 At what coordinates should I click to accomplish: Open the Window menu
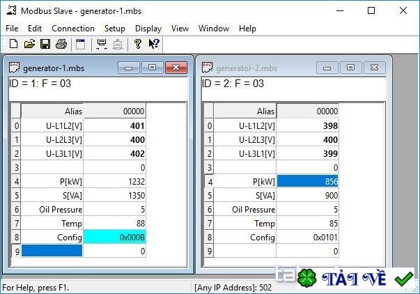214,29
